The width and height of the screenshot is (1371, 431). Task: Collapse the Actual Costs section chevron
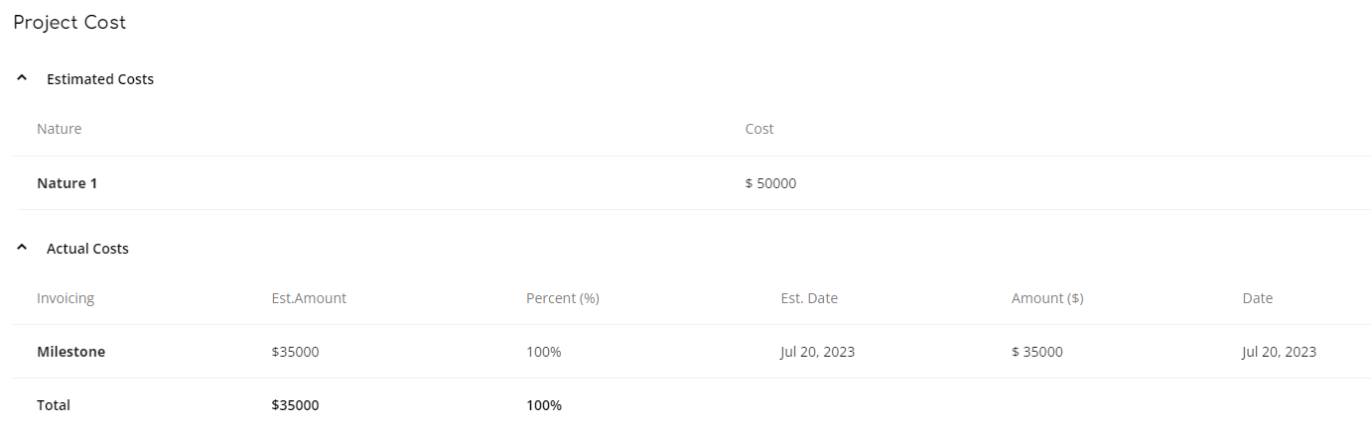(x=22, y=248)
